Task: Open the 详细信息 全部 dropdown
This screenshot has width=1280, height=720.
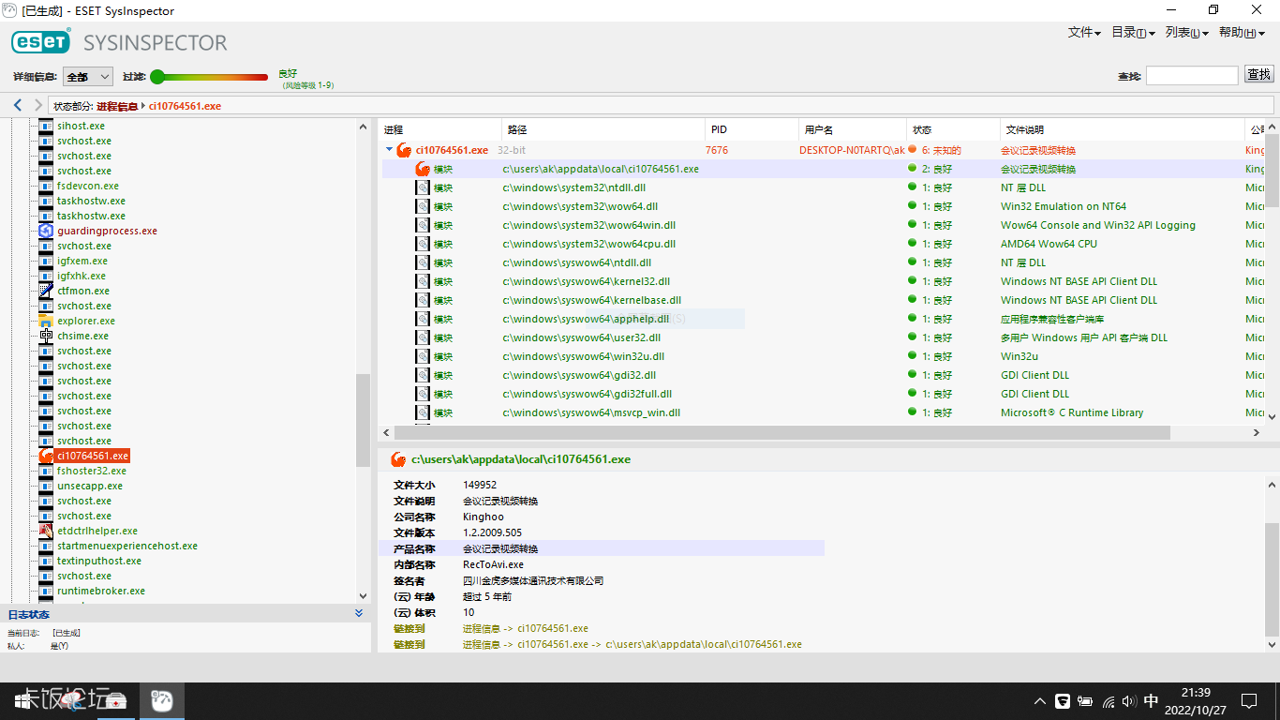Action: click(x=88, y=77)
